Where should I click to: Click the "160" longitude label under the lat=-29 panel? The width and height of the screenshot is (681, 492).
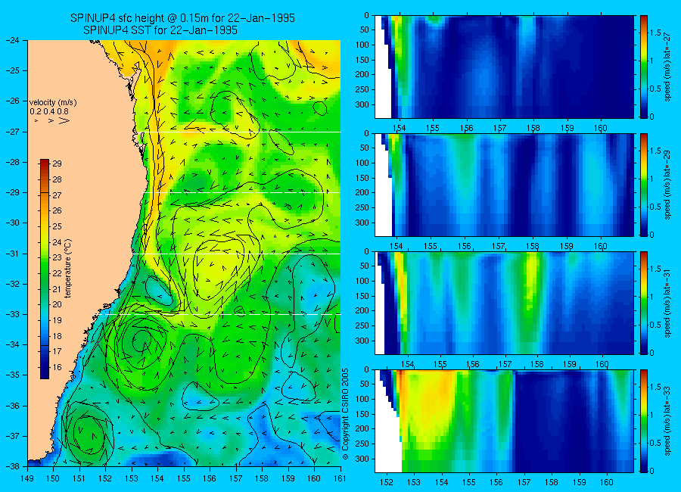(601, 246)
